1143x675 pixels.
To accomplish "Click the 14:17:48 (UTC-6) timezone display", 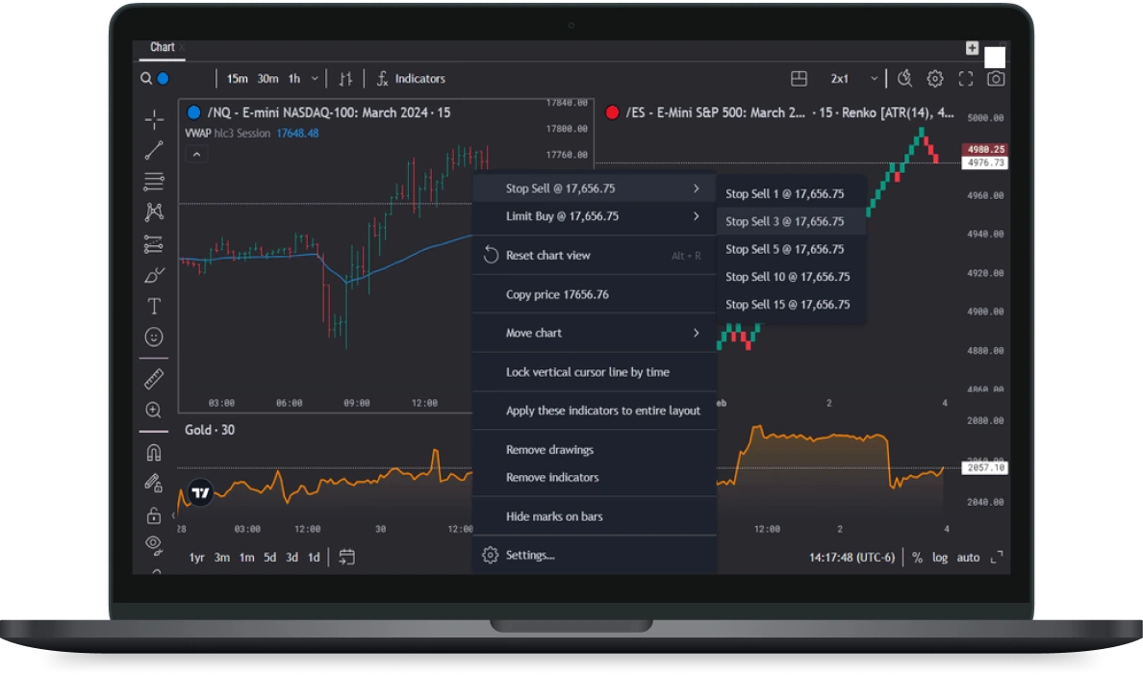I will (x=851, y=557).
